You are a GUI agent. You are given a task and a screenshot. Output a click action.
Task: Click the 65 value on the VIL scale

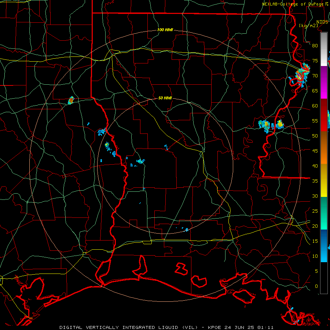click(315, 91)
